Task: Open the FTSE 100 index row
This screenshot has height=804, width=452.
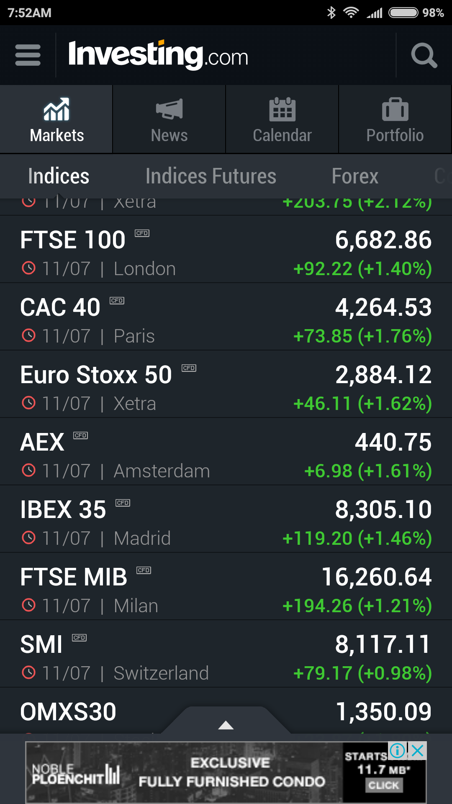Action: tap(226, 250)
